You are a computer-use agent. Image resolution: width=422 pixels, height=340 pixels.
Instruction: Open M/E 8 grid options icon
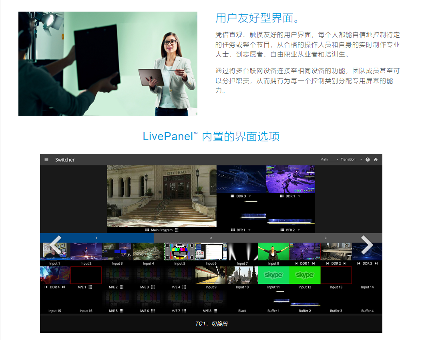215,311
